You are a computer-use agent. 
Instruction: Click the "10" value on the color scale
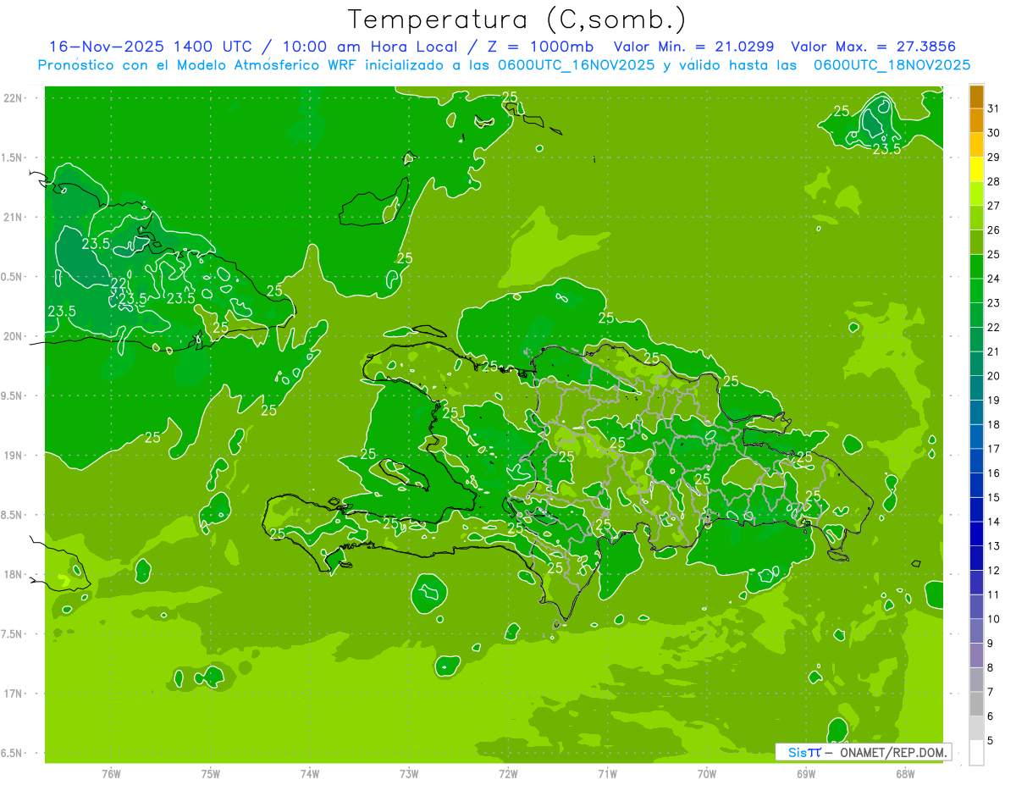point(994,619)
